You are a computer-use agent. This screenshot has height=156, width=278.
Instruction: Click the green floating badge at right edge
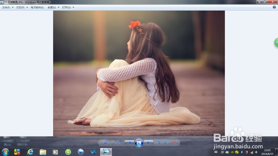coord(276,42)
